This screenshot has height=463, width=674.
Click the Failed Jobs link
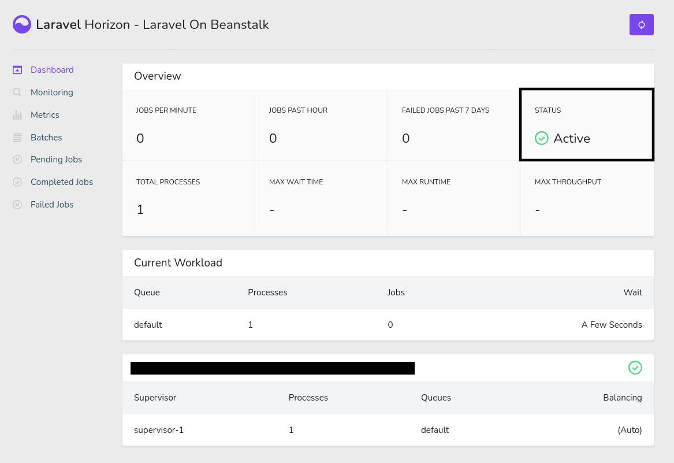(52, 204)
